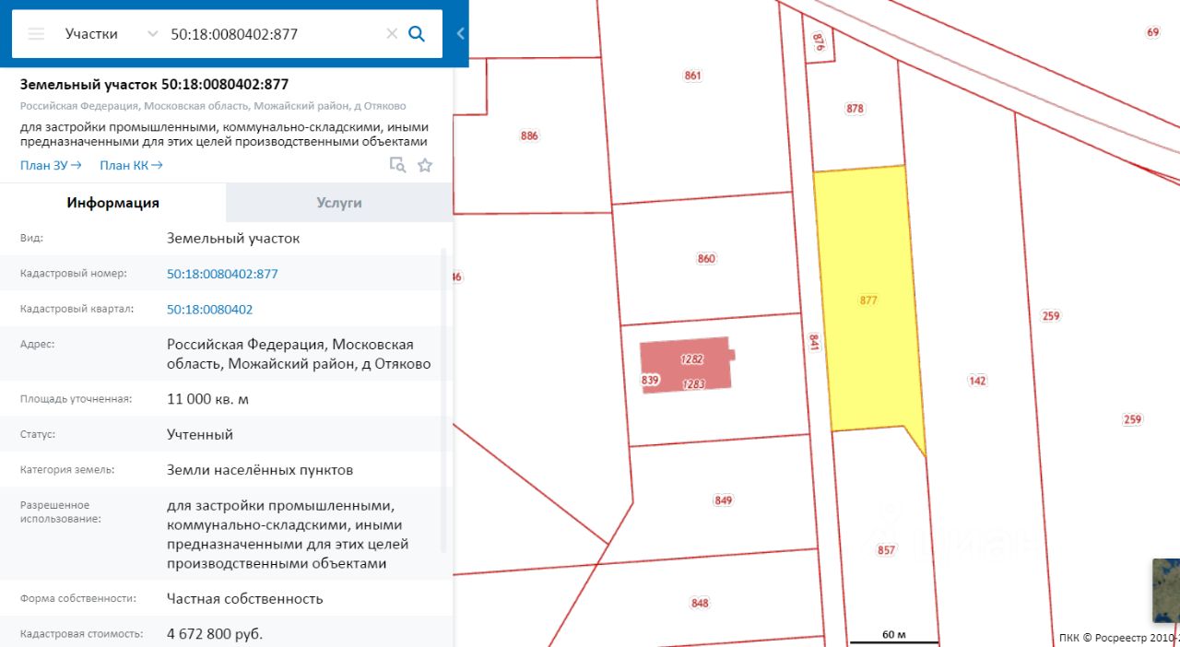Screen dimensions: 1180x647
Task: Open the hamburger menu in search bar
Action: pyautogui.click(x=36, y=34)
